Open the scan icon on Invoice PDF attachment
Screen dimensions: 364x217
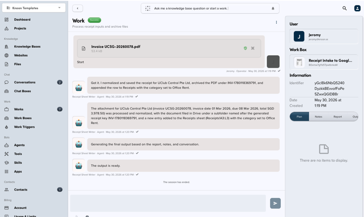253,48
